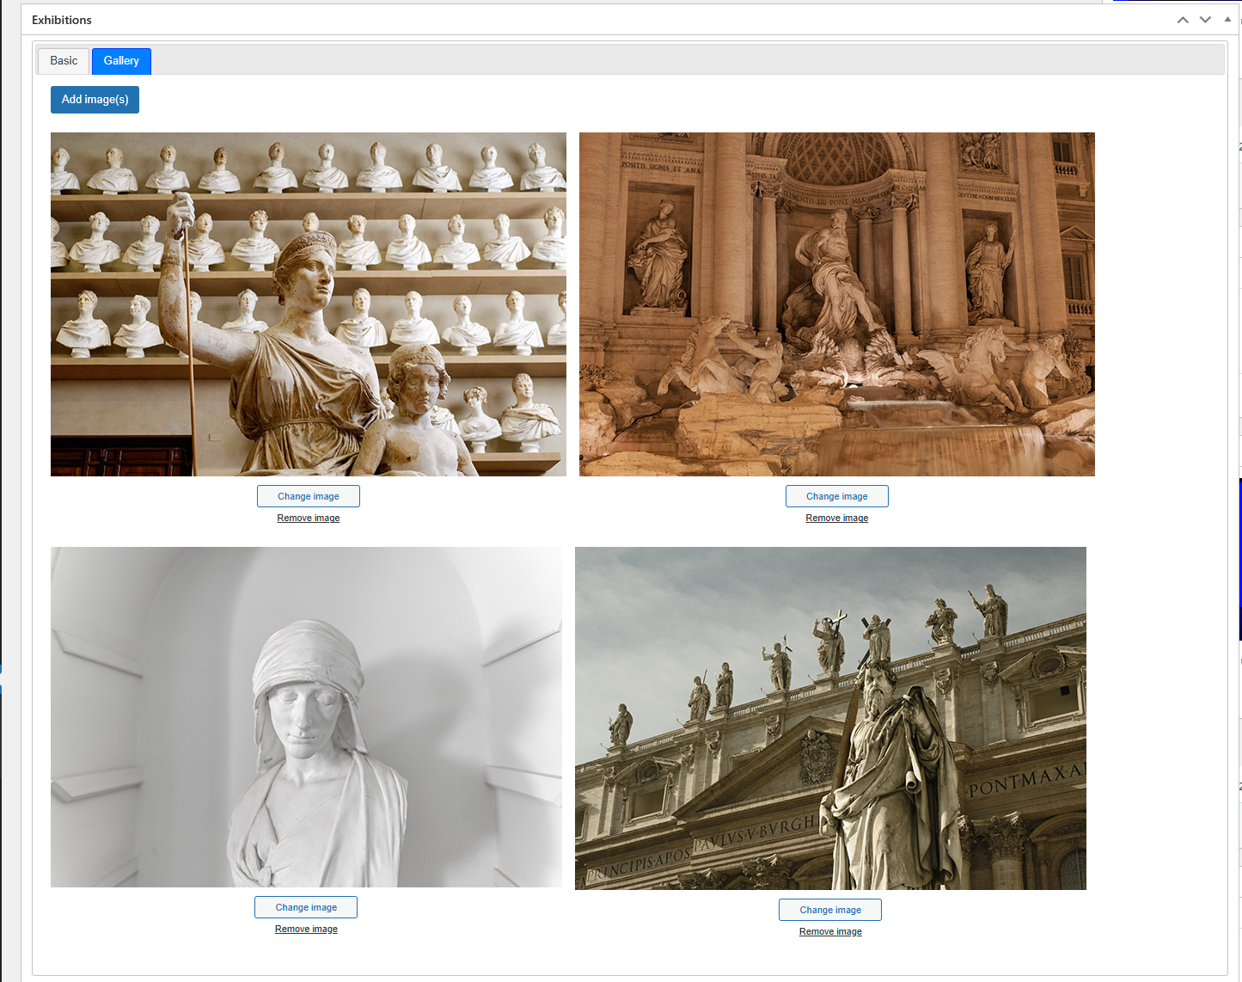Switch to the Basic tab
This screenshot has width=1242, height=982.
[x=64, y=61]
